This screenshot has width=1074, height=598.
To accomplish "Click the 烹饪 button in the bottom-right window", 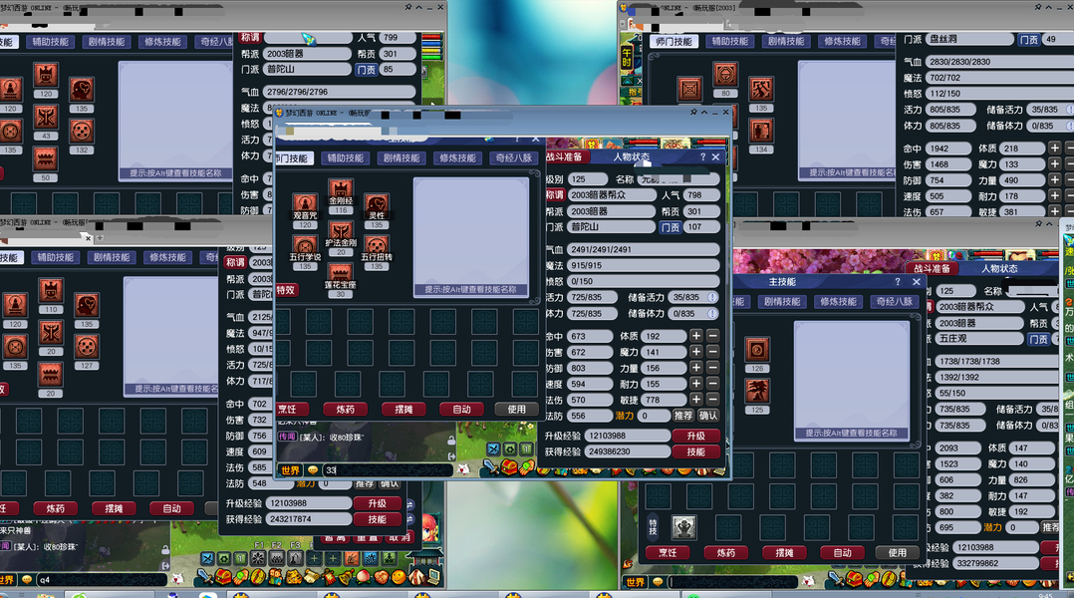I will (668, 553).
